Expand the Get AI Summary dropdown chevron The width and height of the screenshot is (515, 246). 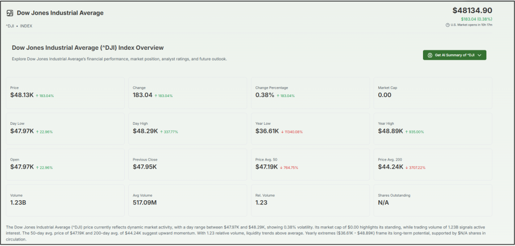(480, 55)
